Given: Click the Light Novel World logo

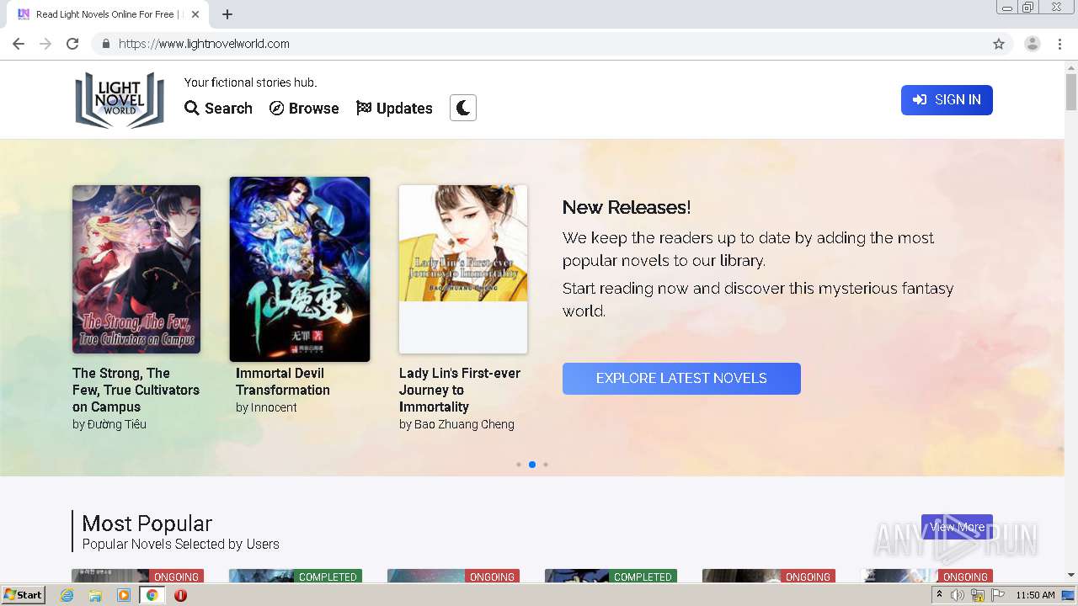Looking at the screenshot, I should coord(120,99).
